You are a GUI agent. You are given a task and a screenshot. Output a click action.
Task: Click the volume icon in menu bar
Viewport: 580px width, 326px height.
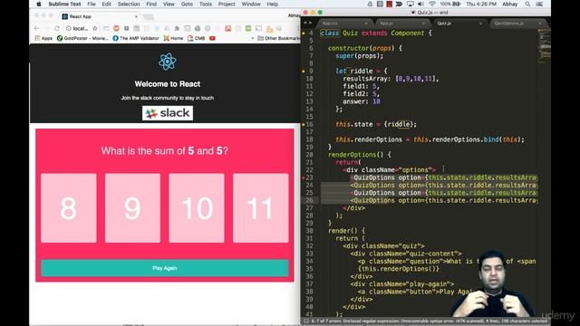click(x=420, y=4)
